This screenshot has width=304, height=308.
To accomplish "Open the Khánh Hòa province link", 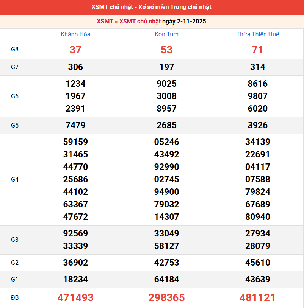I will 75,34.
